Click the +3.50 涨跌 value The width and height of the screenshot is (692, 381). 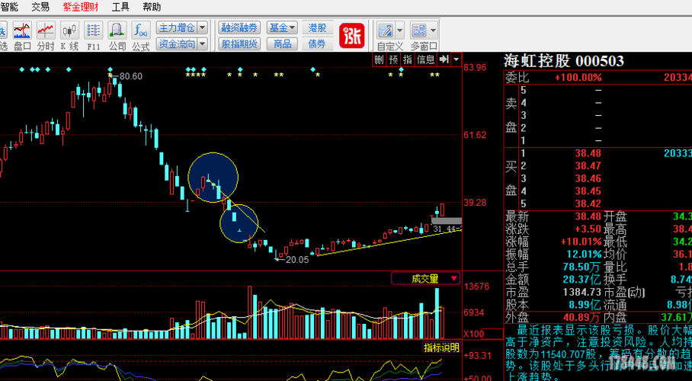[588, 229]
